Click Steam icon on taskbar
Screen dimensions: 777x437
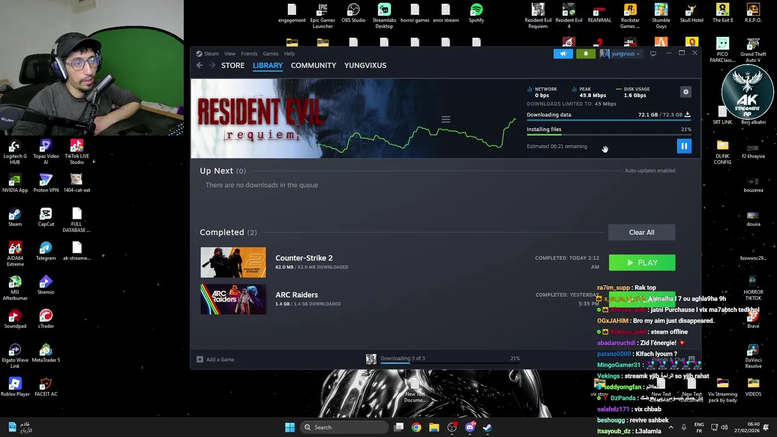tap(487, 427)
